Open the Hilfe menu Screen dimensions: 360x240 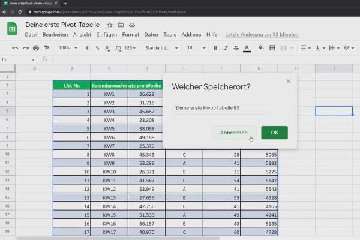coord(212,35)
